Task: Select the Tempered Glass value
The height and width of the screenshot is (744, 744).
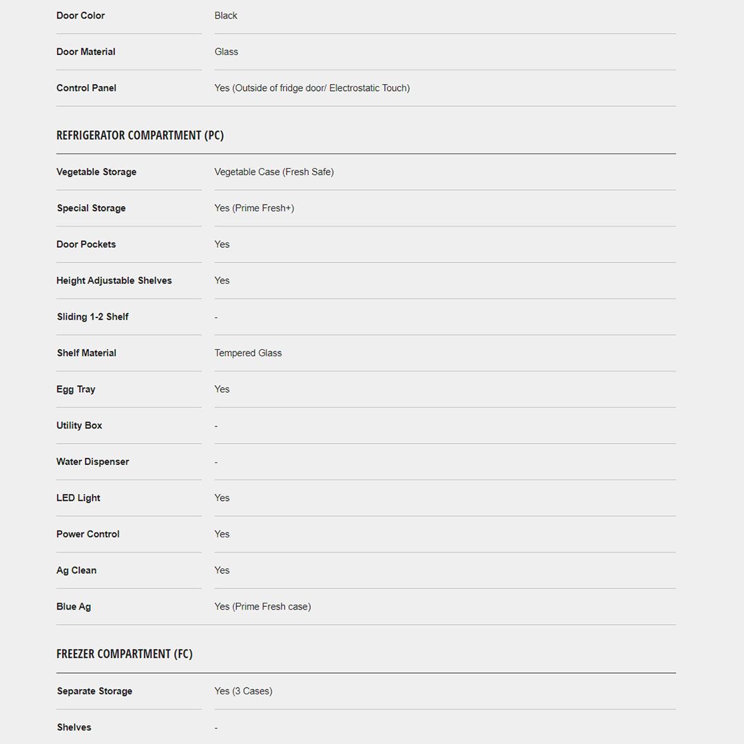Action: pyautogui.click(x=248, y=353)
